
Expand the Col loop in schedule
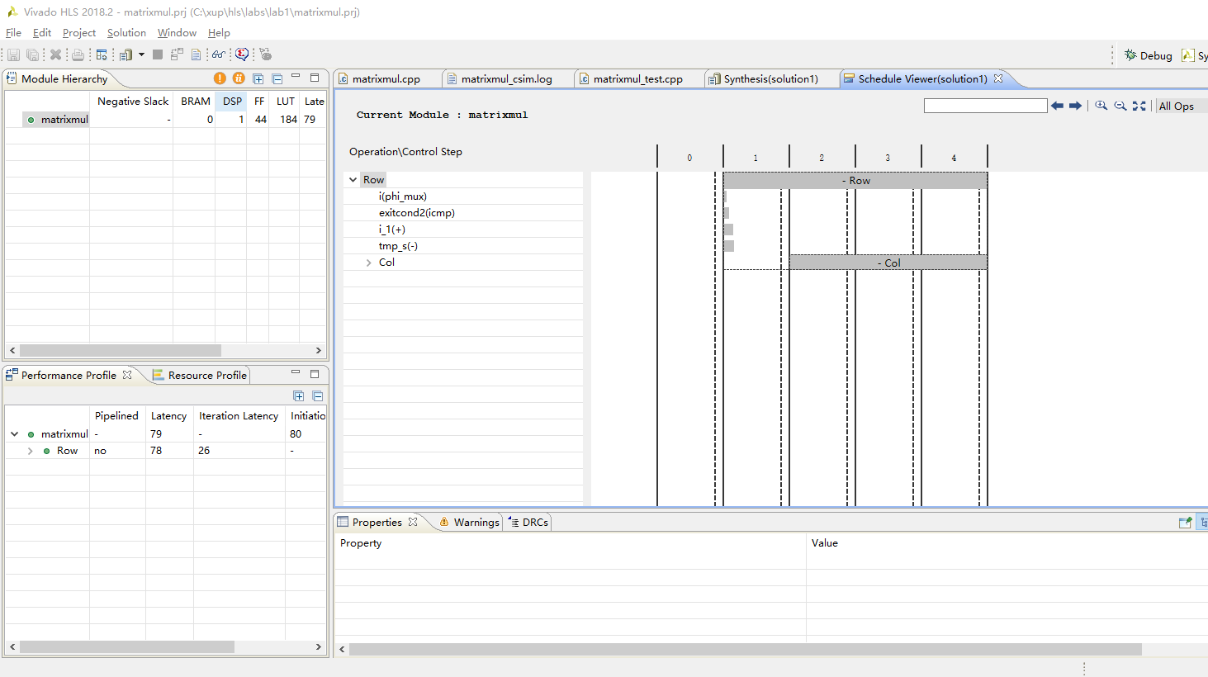point(368,263)
